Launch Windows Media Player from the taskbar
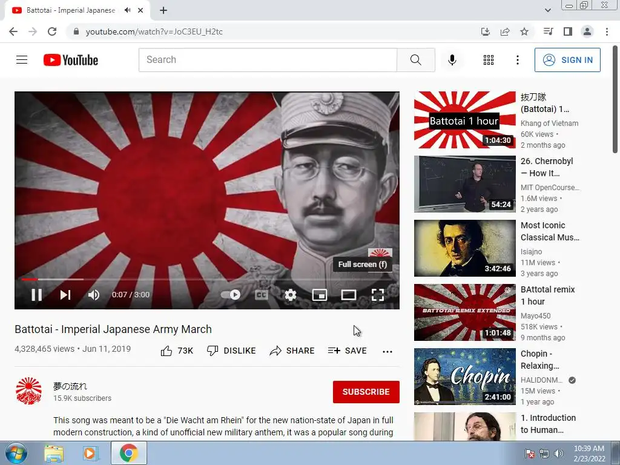This screenshot has height=465, width=620. point(90,453)
